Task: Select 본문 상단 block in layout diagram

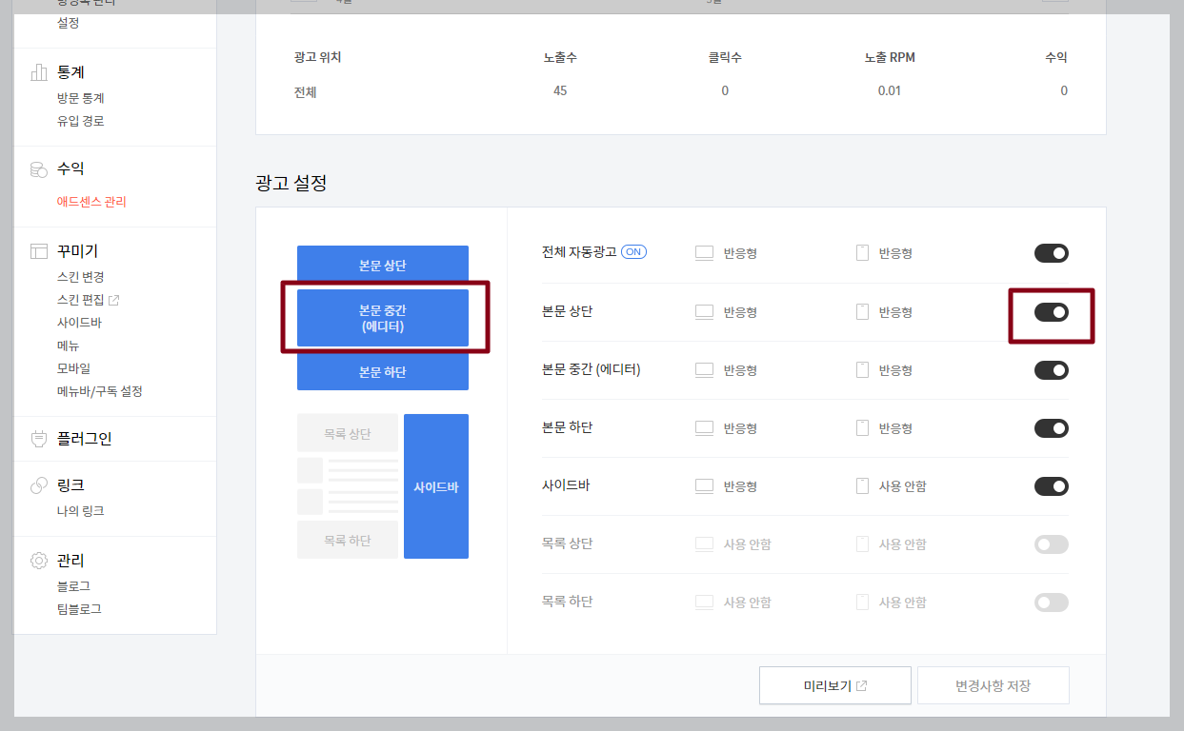Action: (383, 266)
